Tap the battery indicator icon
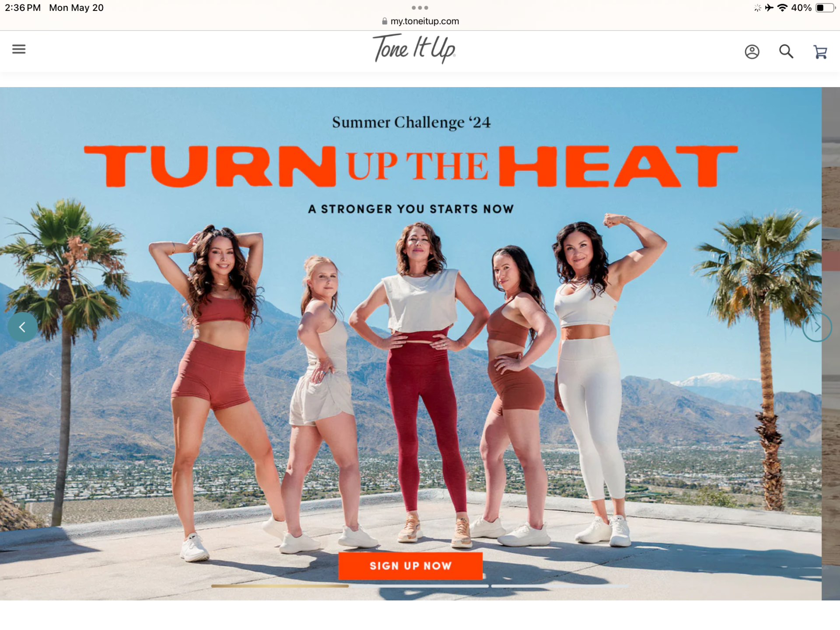 (826, 8)
